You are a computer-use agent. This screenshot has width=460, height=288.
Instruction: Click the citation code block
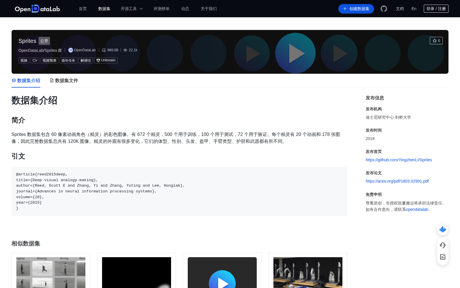pos(179,192)
